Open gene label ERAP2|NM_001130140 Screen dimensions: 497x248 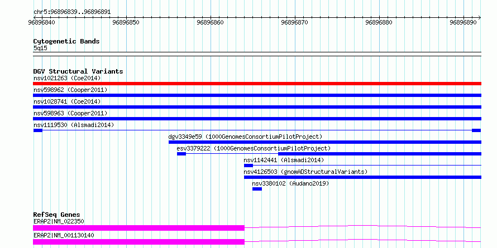64,235
